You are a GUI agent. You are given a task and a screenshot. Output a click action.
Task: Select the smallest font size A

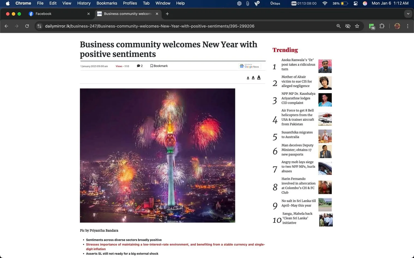click(248, 78)
